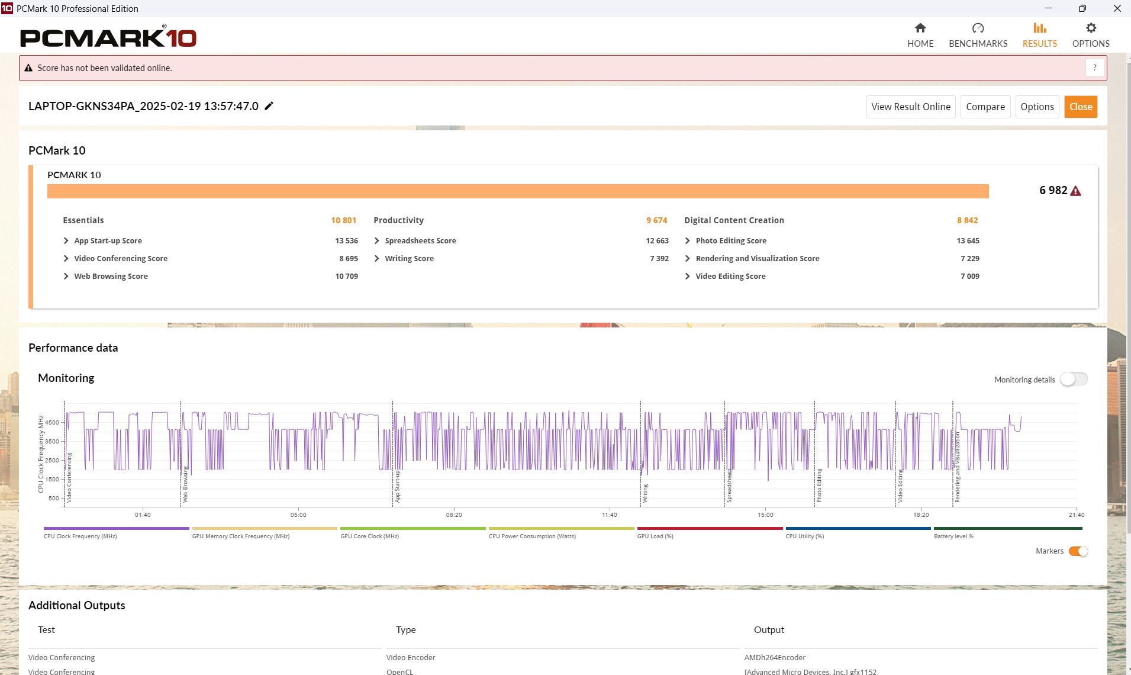Expand Writing Score details

pos(377,259)
